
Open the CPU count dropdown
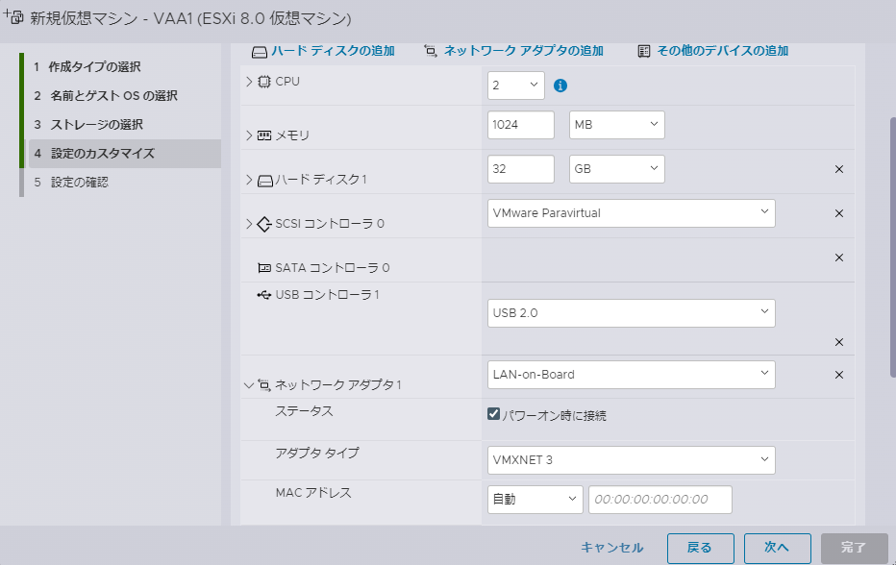click(516, 86)
